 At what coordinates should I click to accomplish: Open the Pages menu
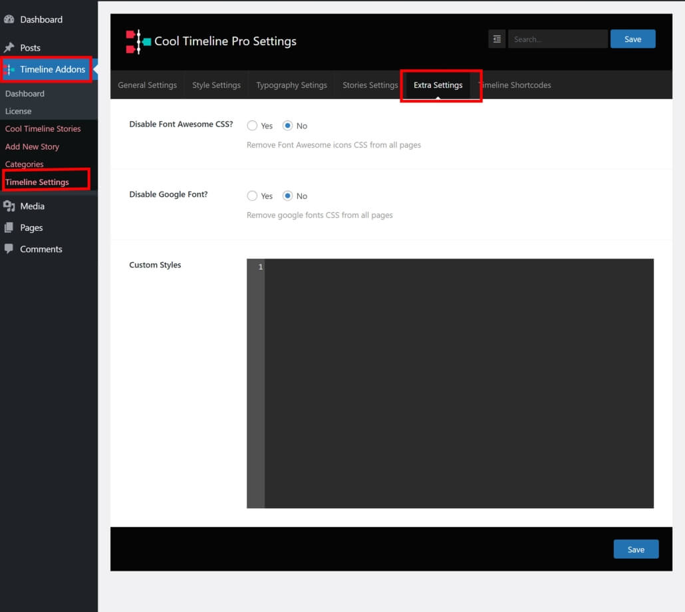31,228
